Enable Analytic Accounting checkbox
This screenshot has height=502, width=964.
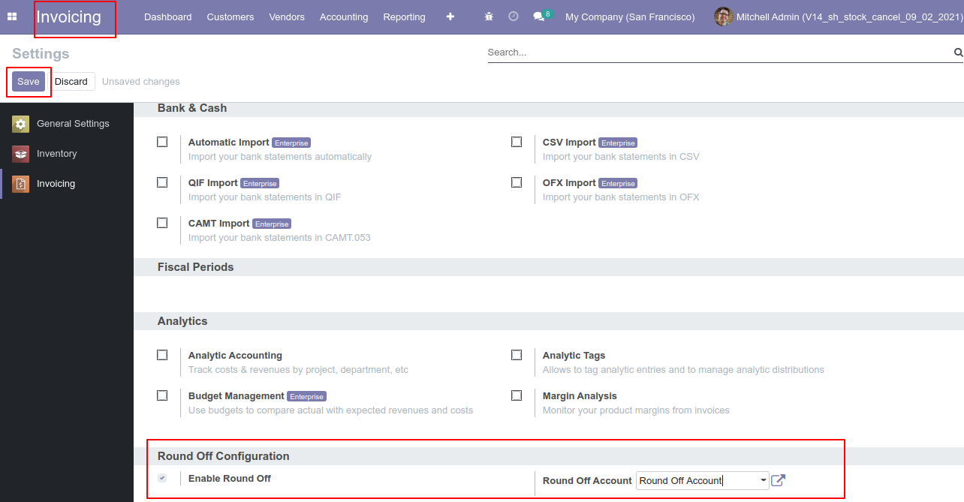point(162,355)
